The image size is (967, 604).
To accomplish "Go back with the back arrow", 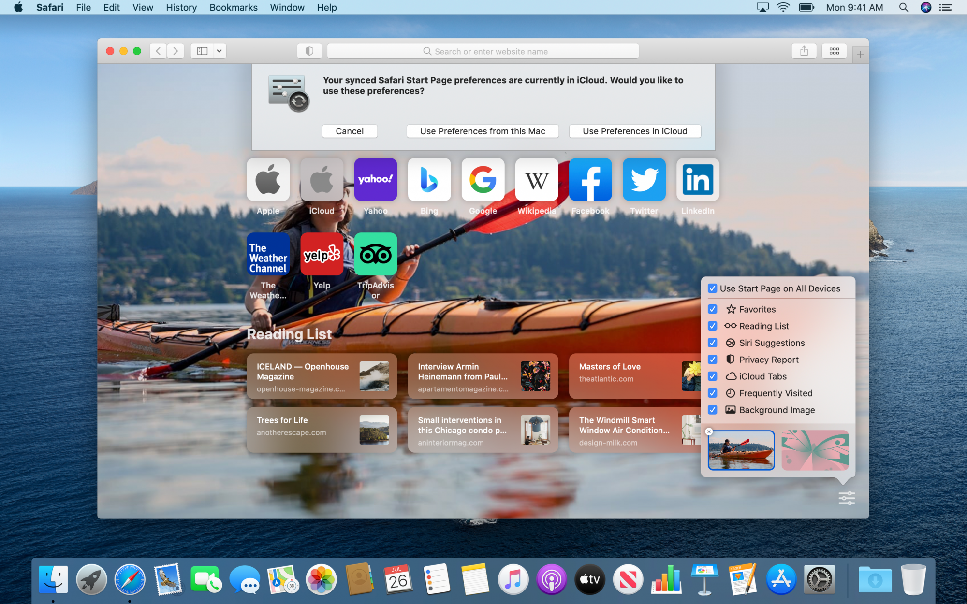I will pyautogui.click(x=158, y=51).
